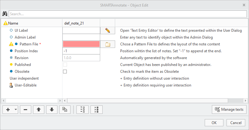Open Text Entry Editor pencil button
This screenshot has height=130, width=249.
tap(108, 30)
